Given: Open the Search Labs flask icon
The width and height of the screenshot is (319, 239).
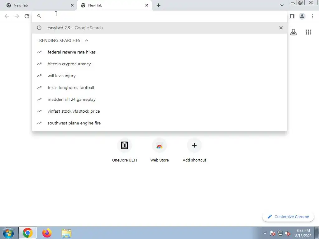Looking at the screenshot, I should point(293,32).
